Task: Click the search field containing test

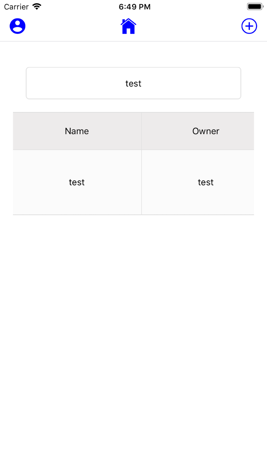Action: [133, 83]
